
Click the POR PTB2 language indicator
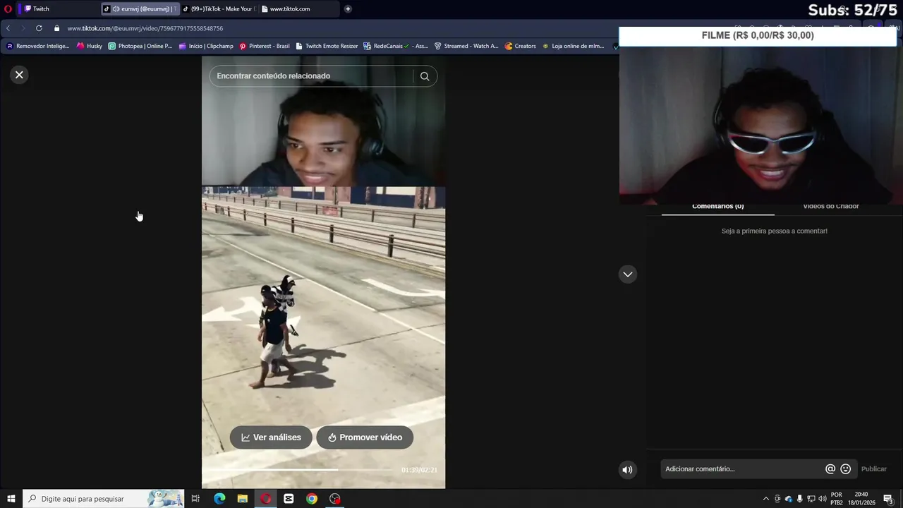coord(837,499)
